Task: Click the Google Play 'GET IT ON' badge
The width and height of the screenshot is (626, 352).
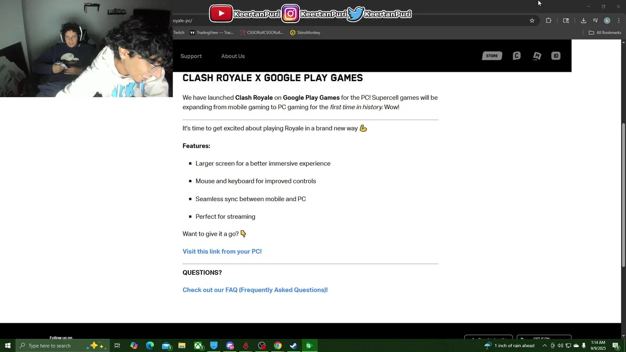Action: [544, 338]
